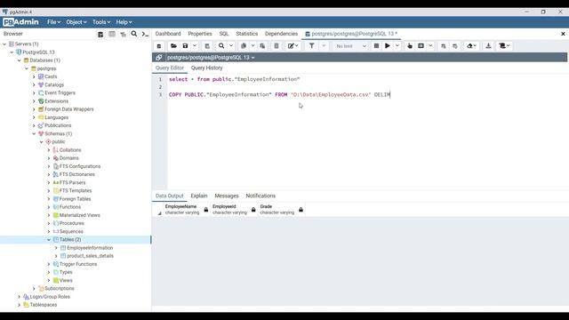Open the Find options dropdown arrow
Image resolution: width=569 pixels, height=320 pixels.
coord(231,46)
